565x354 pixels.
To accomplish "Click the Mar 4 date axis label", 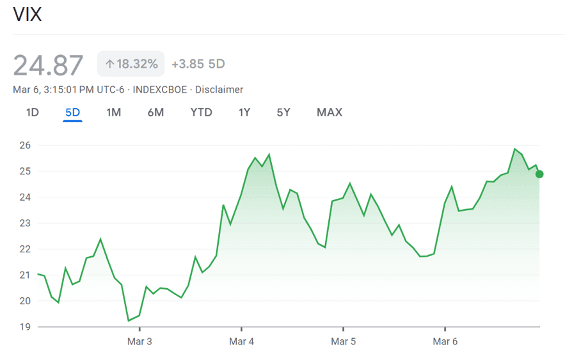I will click(x=241, y=341).
